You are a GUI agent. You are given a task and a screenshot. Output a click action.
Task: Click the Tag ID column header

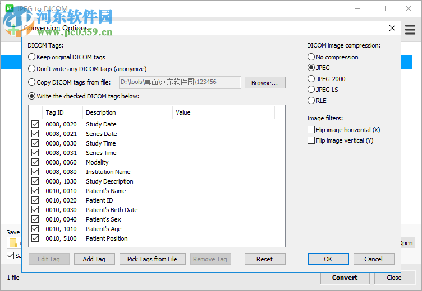click(x=62, y=112)
